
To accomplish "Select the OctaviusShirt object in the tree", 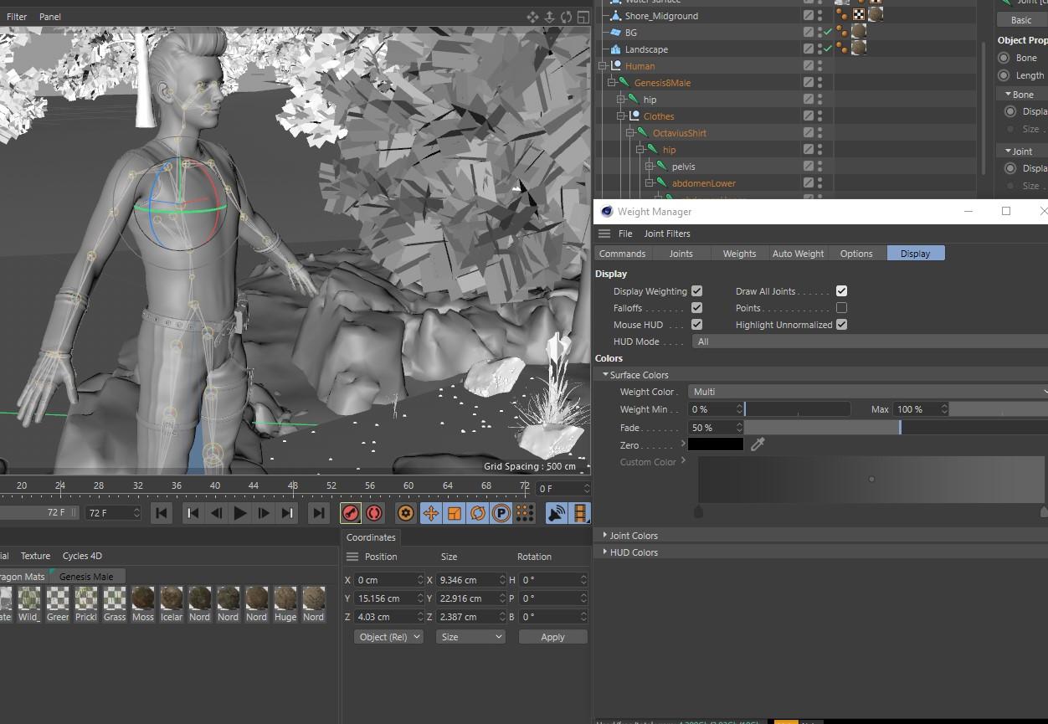I will pyautogui.click(x=679, y=133).
